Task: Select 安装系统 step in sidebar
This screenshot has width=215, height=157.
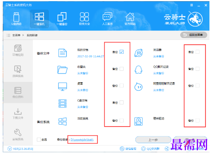Action: (x=18, y=135)
